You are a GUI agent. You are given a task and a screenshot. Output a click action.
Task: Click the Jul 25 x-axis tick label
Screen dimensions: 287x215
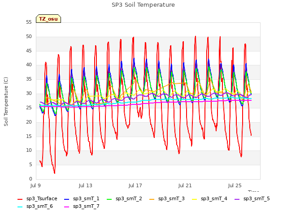coord(235,186)
